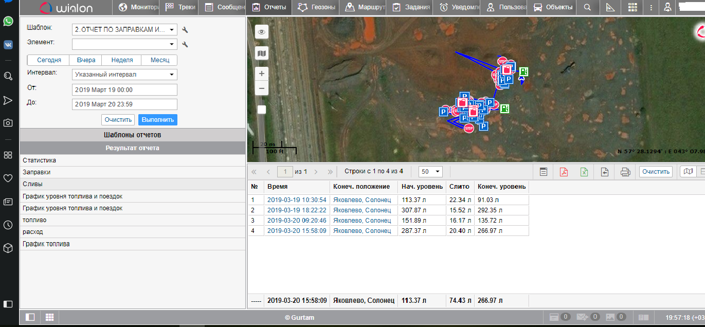Zoom out on the map
The height and width of the screenshot is (327, 705).
[x=262, y=88]
